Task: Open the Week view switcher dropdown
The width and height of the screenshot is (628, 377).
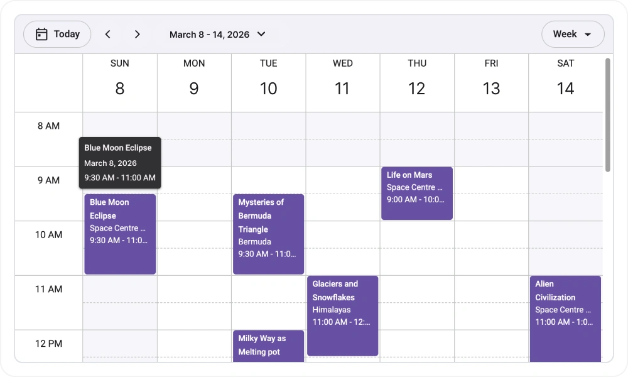Action: pyautogui.click(x=572, y=35)
